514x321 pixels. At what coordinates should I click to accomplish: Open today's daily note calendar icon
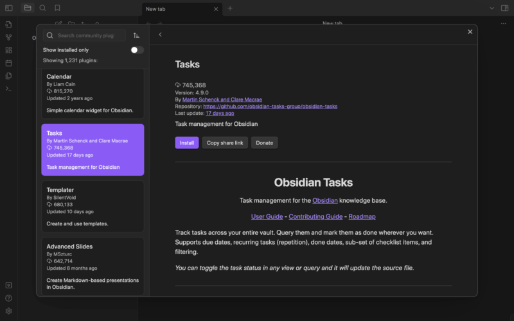(9, 63)
